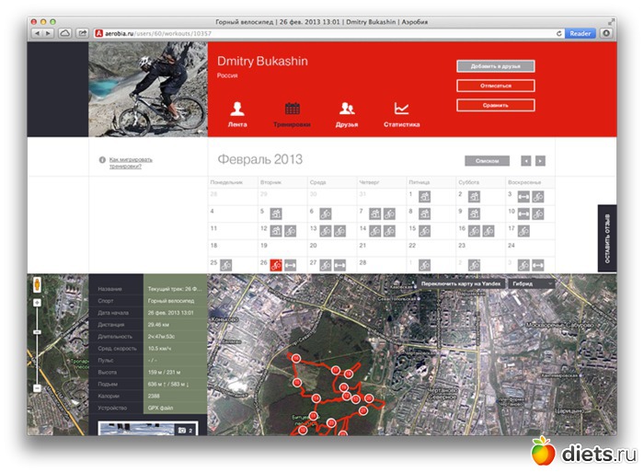Switch calendar to Списком list view
644x473 pixels.
(x=487, y=160)
